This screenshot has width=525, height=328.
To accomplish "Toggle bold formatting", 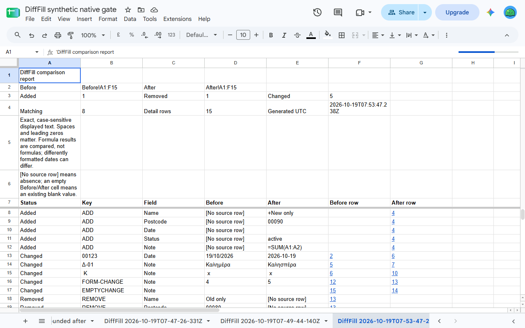I will tap(271, 35).
